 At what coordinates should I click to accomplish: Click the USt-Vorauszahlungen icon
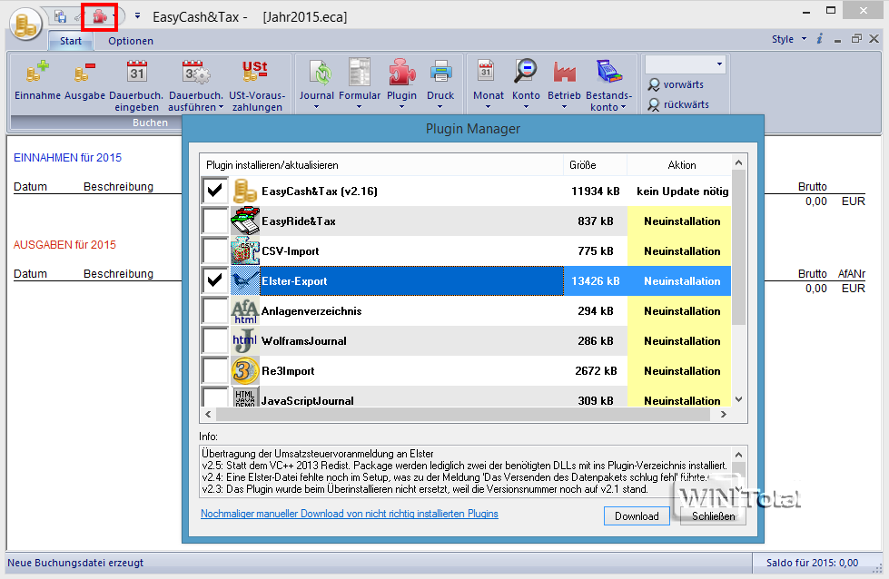coord(255,73)
